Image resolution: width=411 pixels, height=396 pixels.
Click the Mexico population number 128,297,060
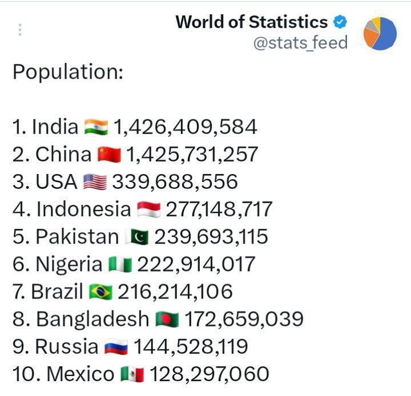pos(209,374)
